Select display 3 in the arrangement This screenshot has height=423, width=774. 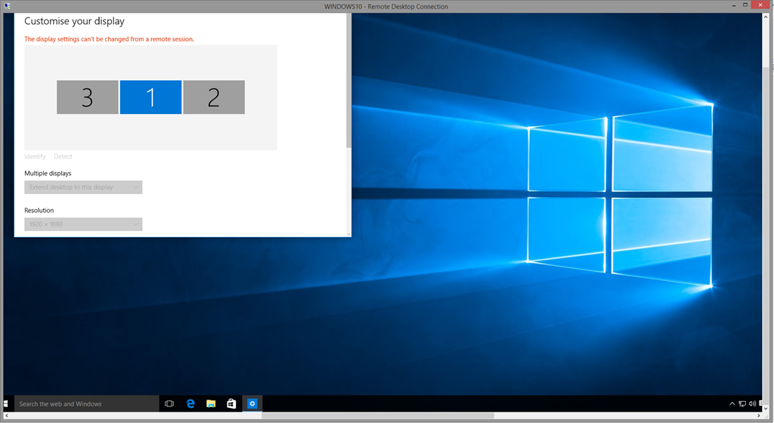click(88, 97)
